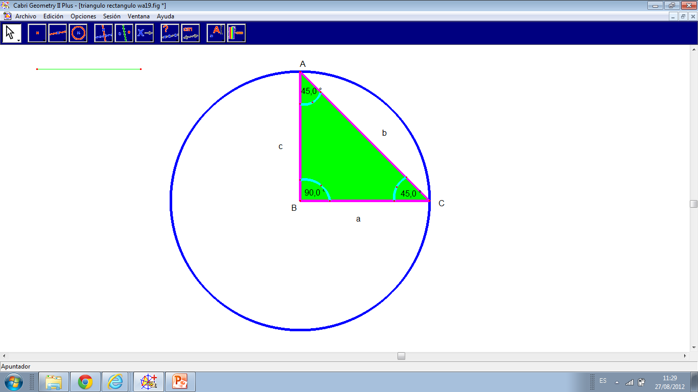This screenshot has width=698, height=392.
Task: Click the side label b on the hypotenuse
Action: click(384, 133)
